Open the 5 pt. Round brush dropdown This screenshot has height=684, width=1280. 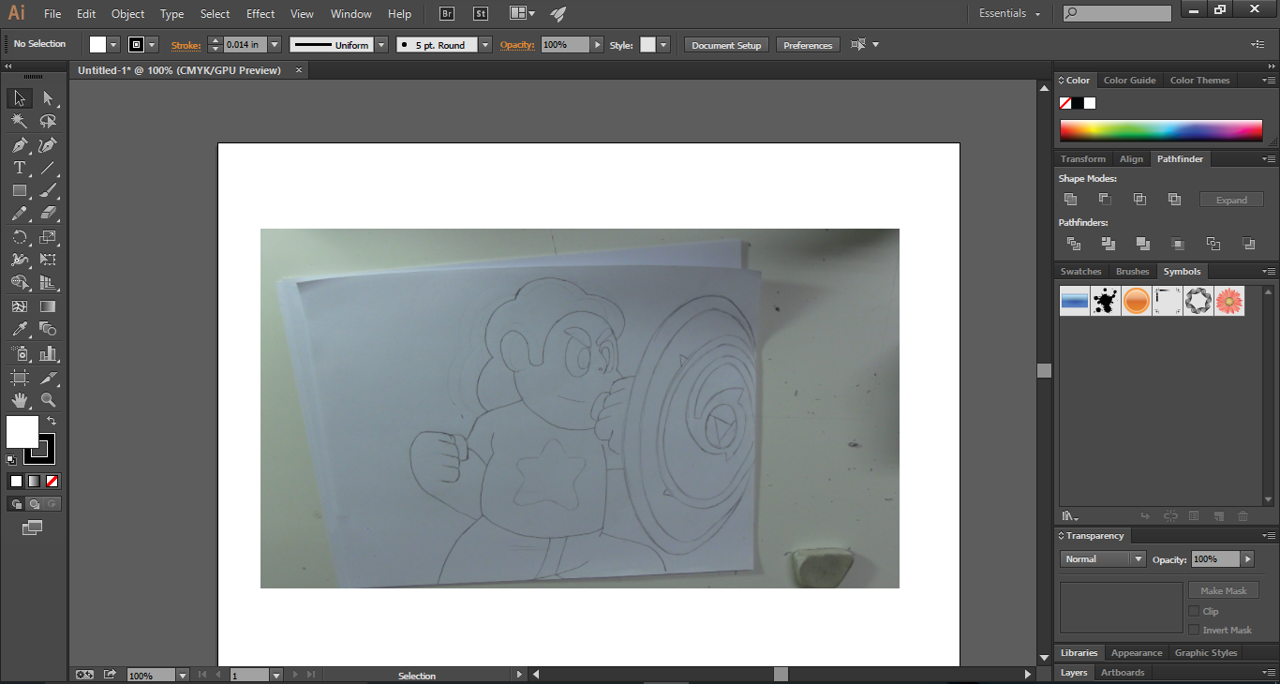click(485, 45)
